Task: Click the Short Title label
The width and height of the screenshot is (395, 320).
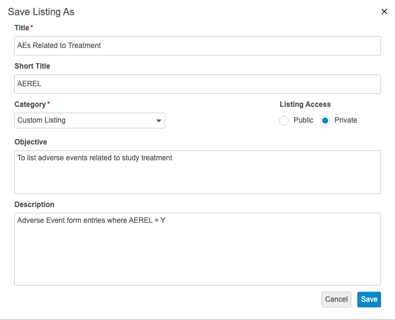Action: (32, 66)
